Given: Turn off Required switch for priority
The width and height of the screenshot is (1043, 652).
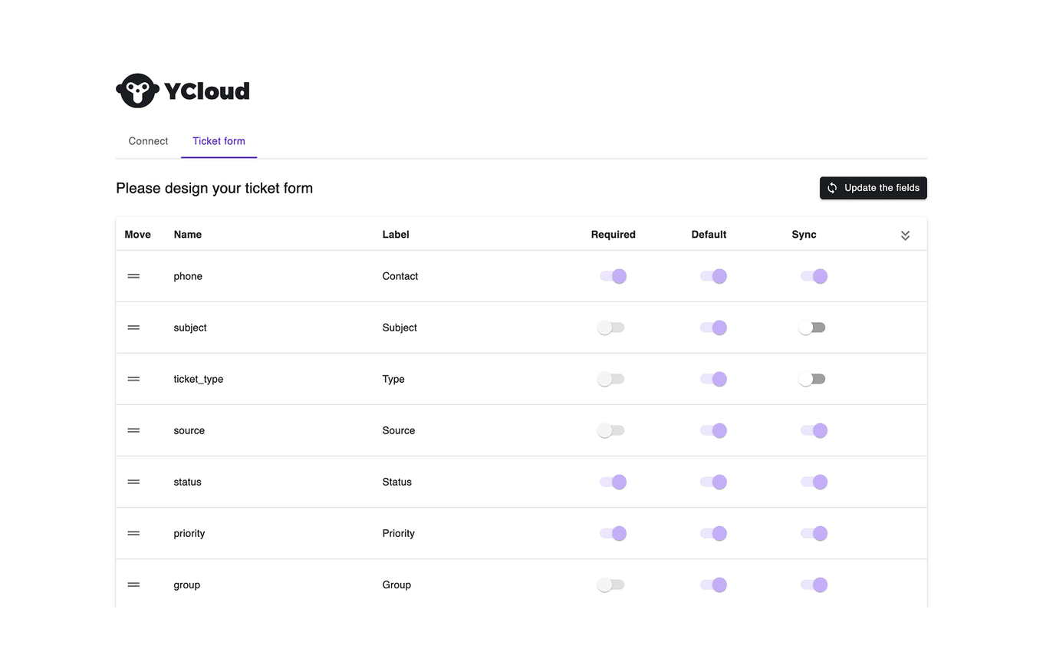Looking at the screenshot, I should (x=613, y=533).
